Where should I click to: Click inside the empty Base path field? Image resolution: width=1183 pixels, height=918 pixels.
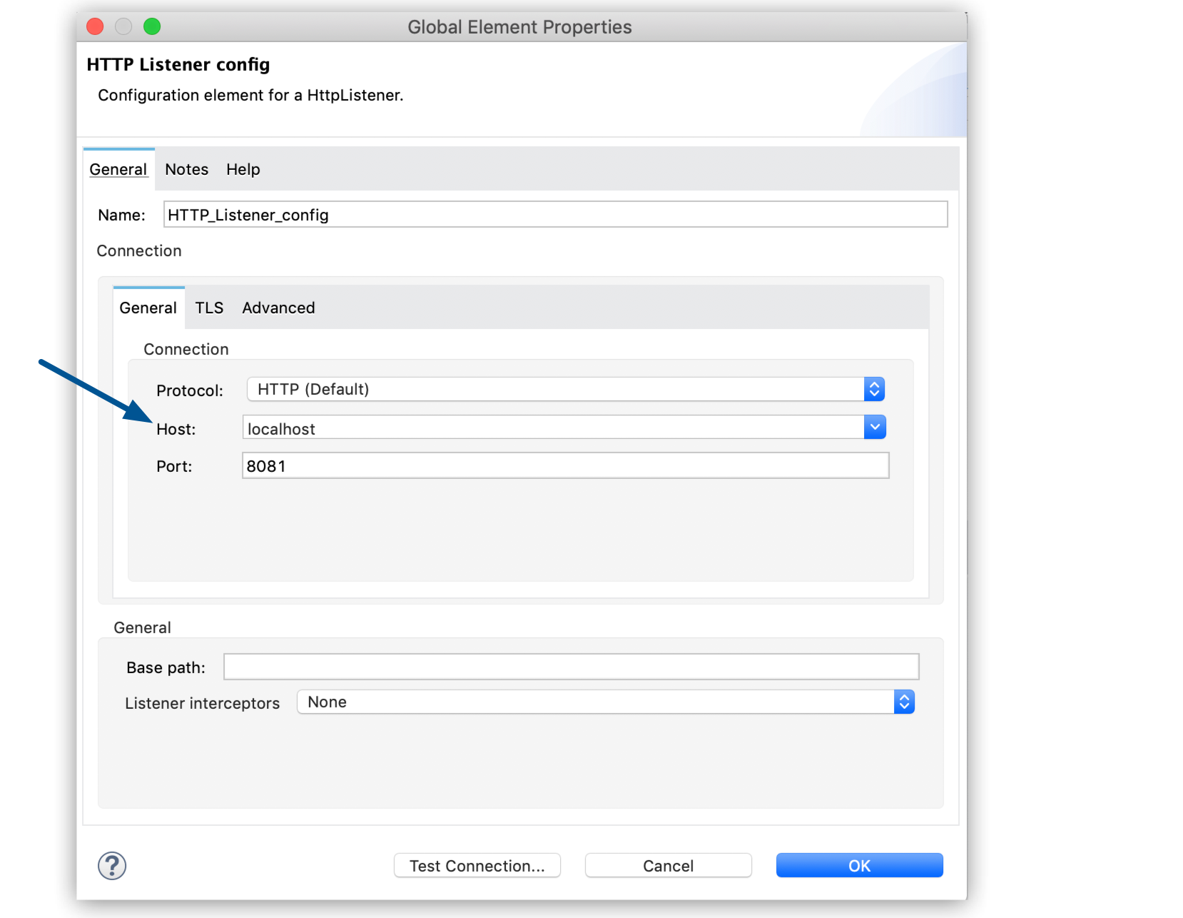point(570,666)
